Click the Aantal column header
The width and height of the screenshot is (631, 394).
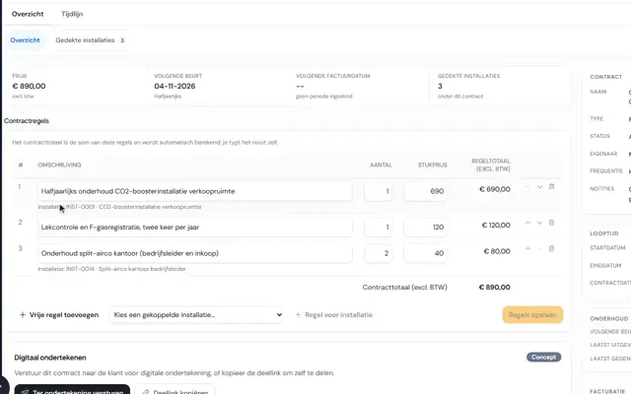click(x=381, y=164)
